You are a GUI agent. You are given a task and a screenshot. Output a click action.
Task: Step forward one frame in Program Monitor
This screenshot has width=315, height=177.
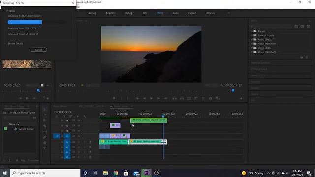click(x=158, y=98)
